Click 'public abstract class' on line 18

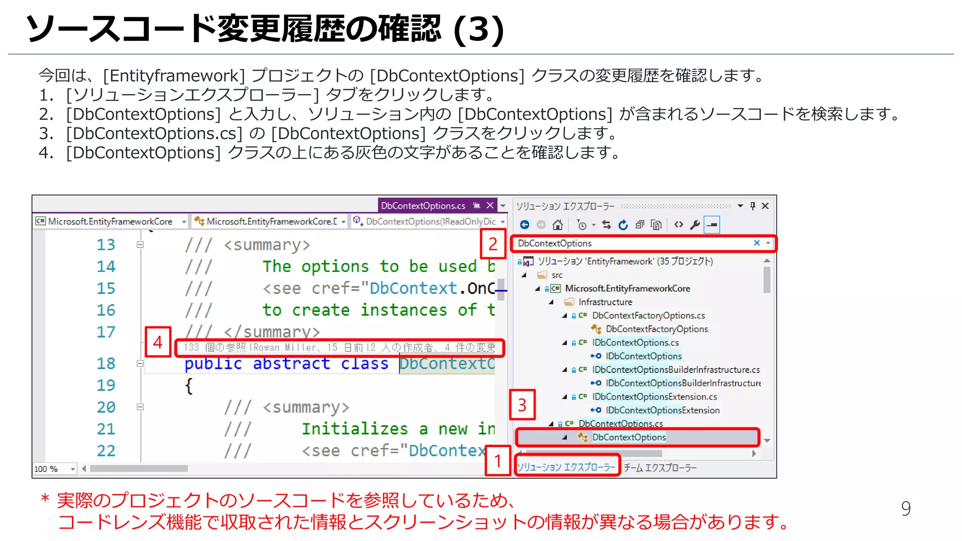click(287, 363)
